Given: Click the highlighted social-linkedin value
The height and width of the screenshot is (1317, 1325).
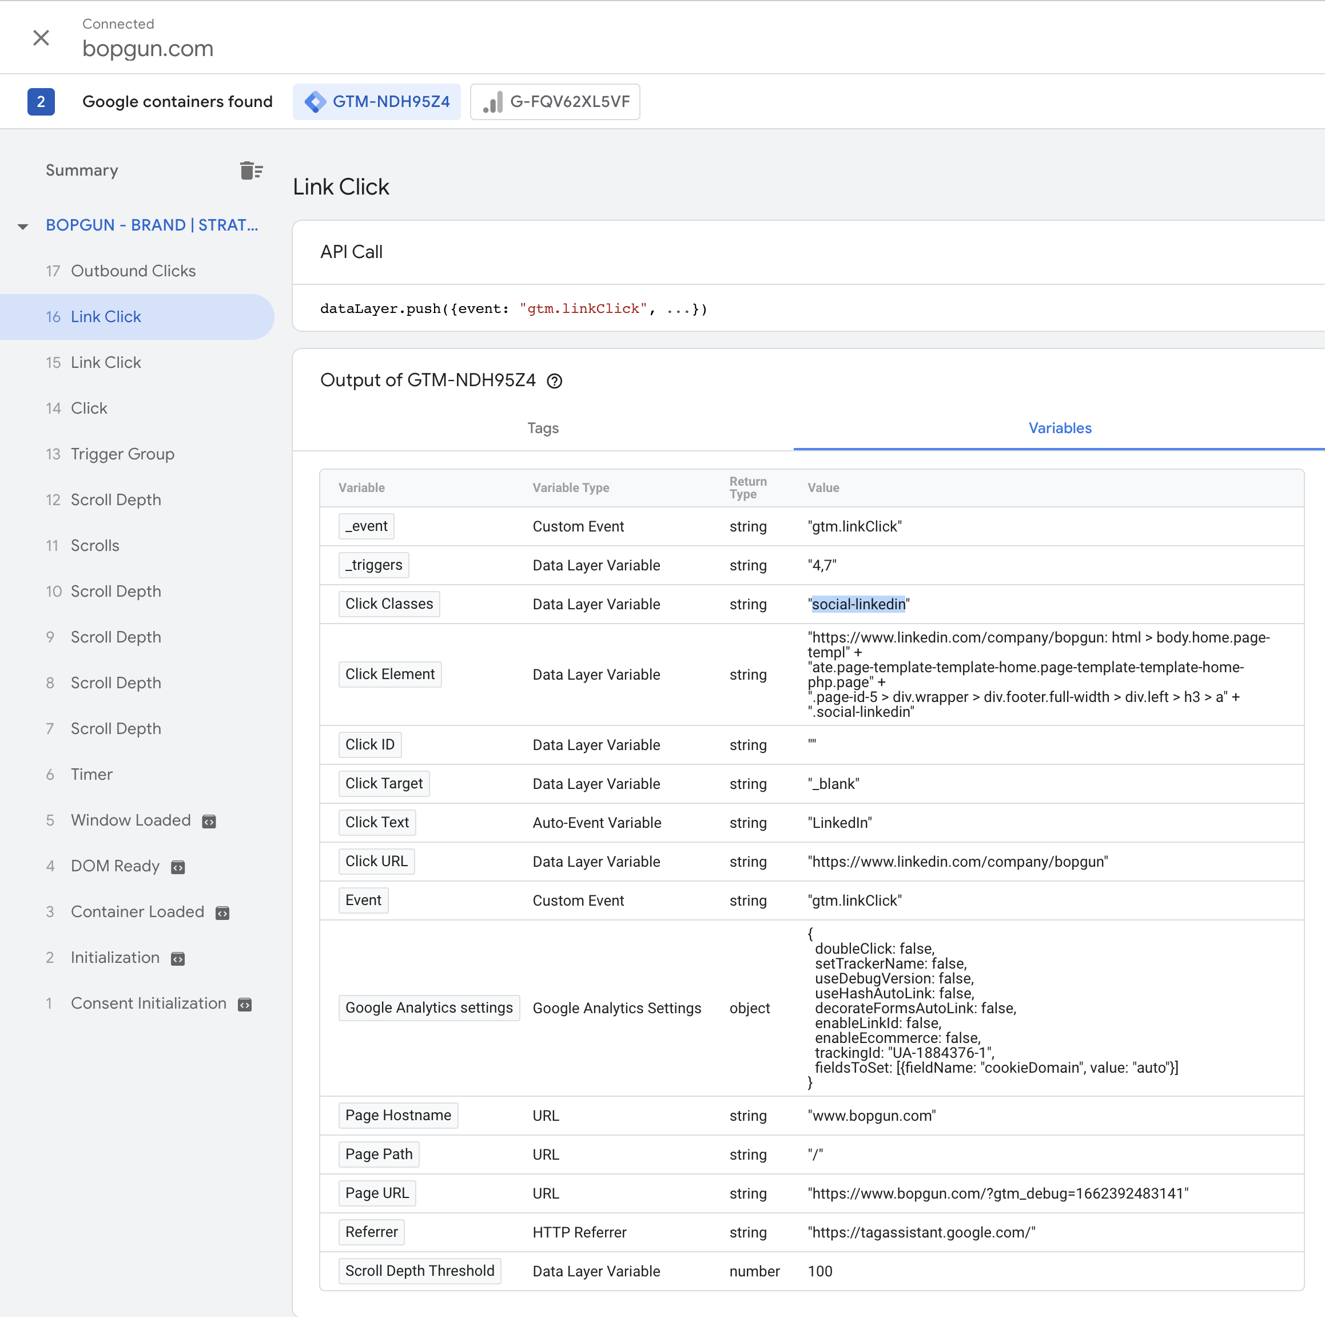Looking at the screenshot, I should 858,605.
